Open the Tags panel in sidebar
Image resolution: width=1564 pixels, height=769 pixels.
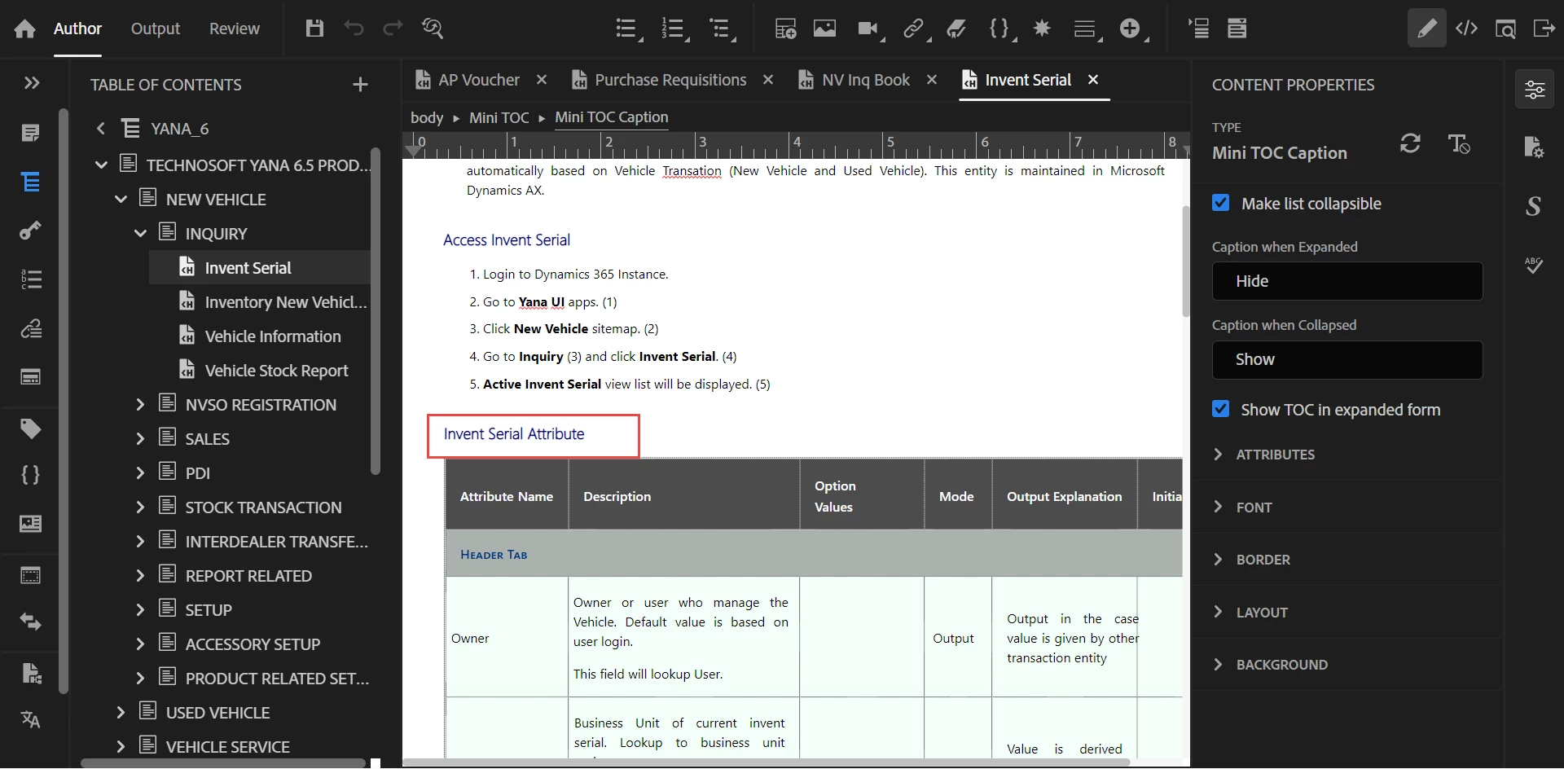[31, 428]
